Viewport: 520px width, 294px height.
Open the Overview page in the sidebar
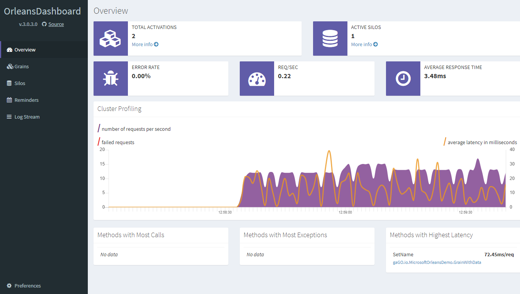pos(44,50)
